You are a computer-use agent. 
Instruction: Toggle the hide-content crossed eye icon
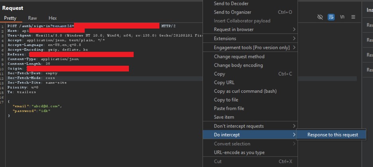(320, 17)
